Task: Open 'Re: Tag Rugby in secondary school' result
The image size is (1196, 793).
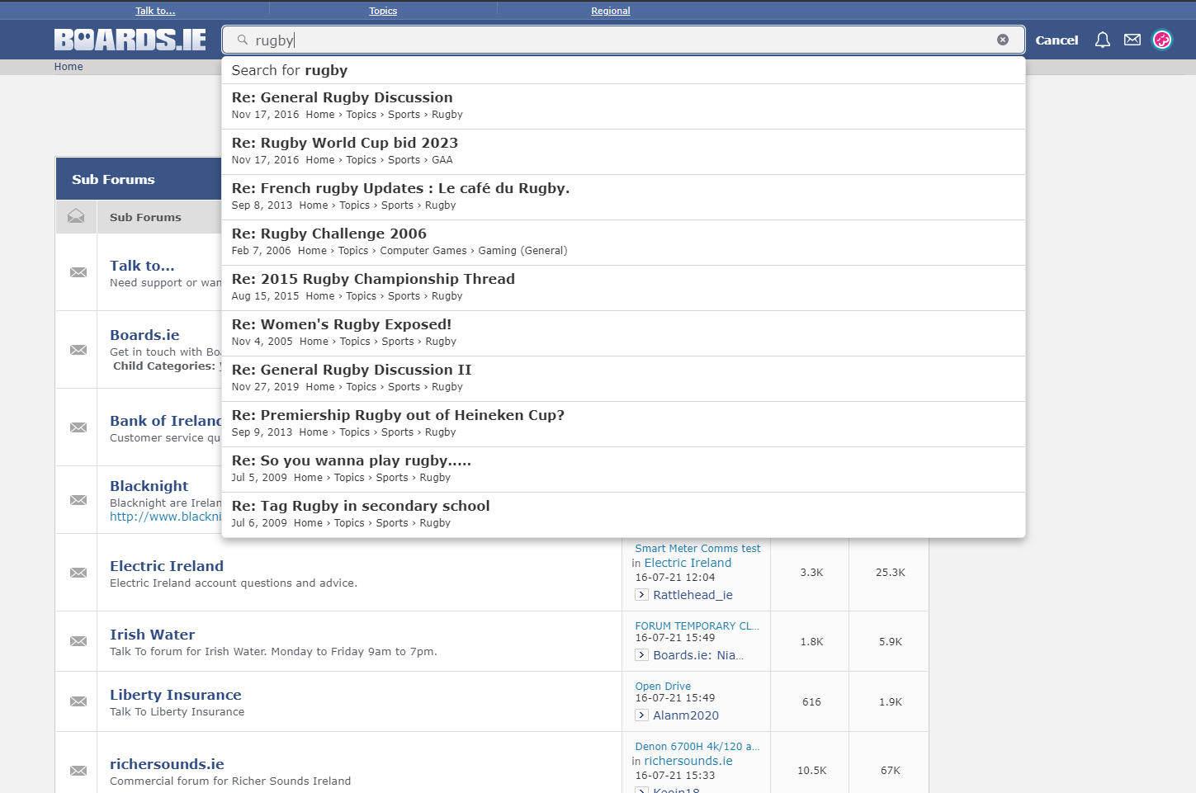Action: [x=361, y=507]
